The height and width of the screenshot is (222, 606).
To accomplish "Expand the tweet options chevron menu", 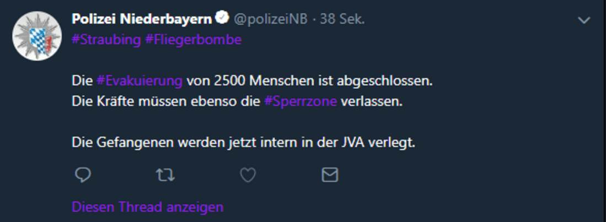I will tap(584, 20).
